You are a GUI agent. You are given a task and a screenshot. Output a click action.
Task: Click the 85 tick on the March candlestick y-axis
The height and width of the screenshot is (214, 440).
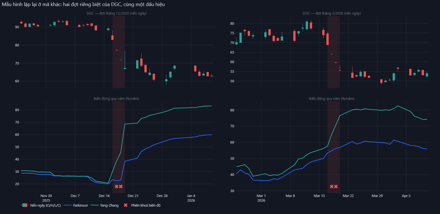(232, 23)
